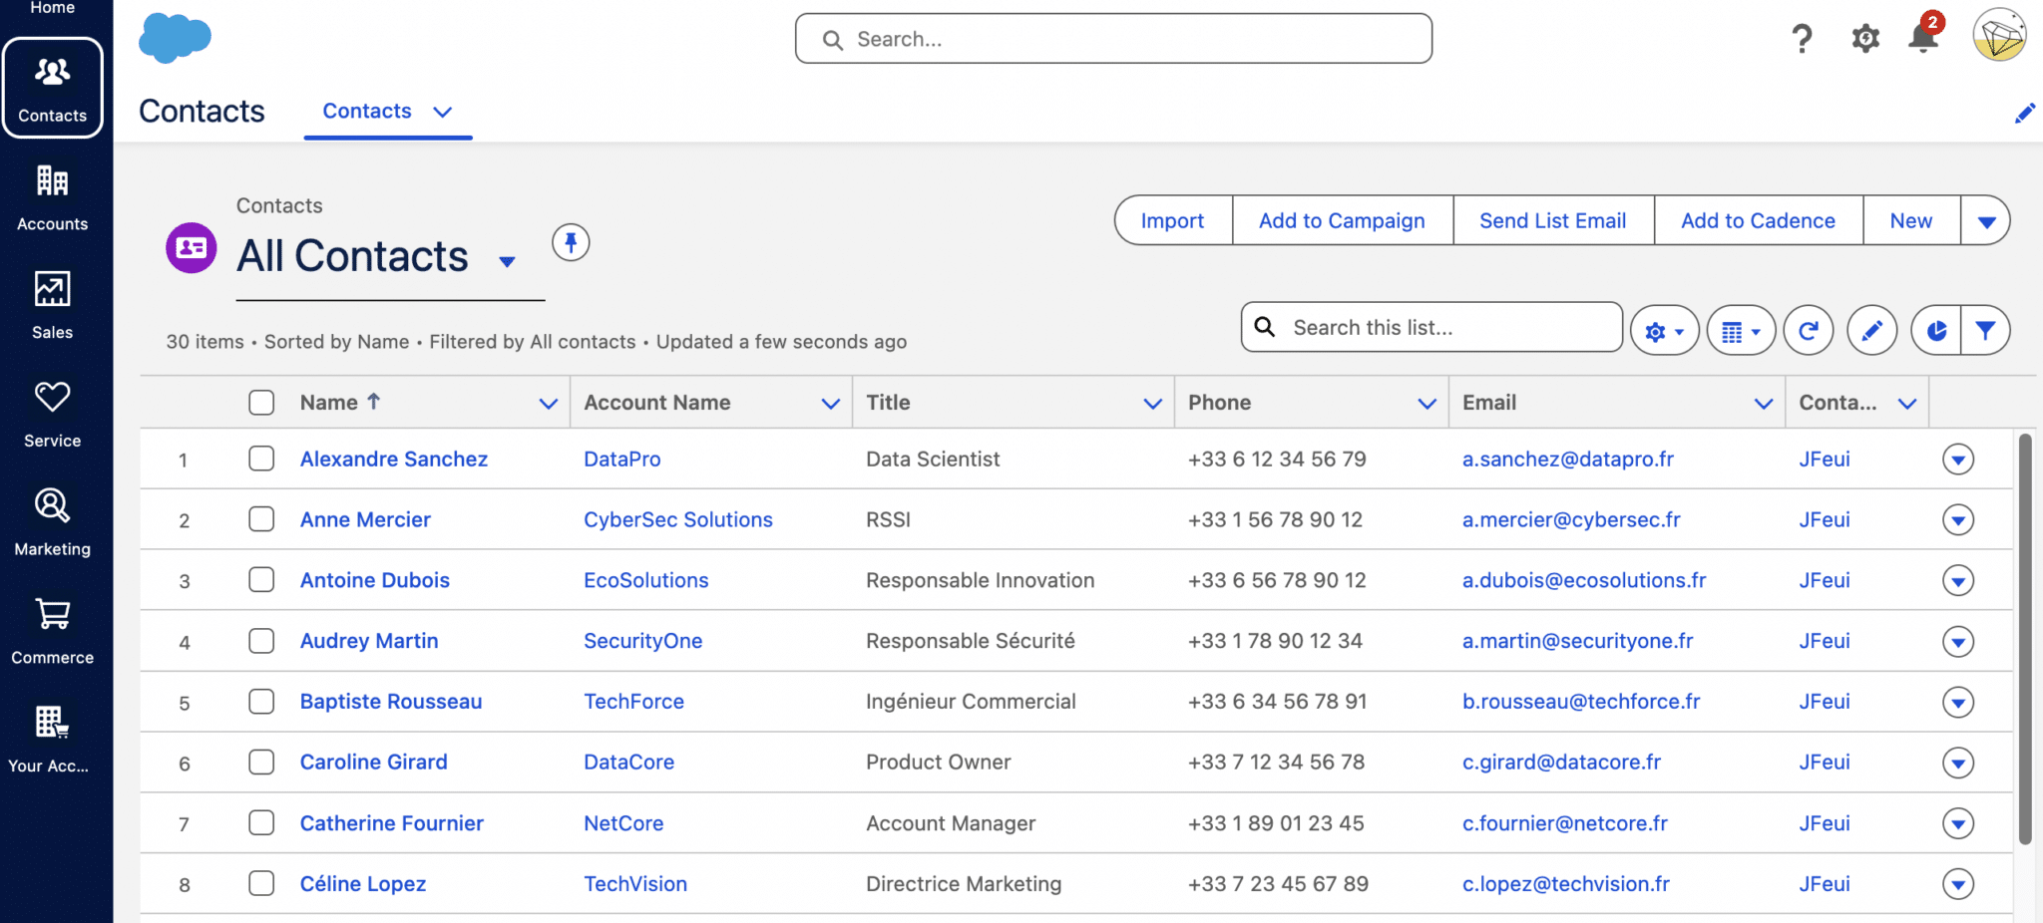Open the list view picker beside All Contacts
Screen dimensions: 2043x923
click(x=507, y=261)
